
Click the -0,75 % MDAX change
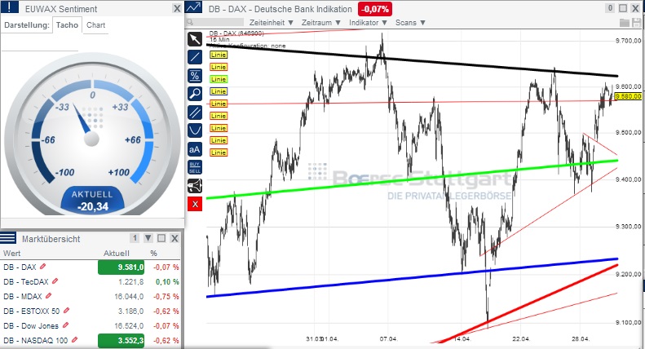pyautogui.click(x=166, y=296)
